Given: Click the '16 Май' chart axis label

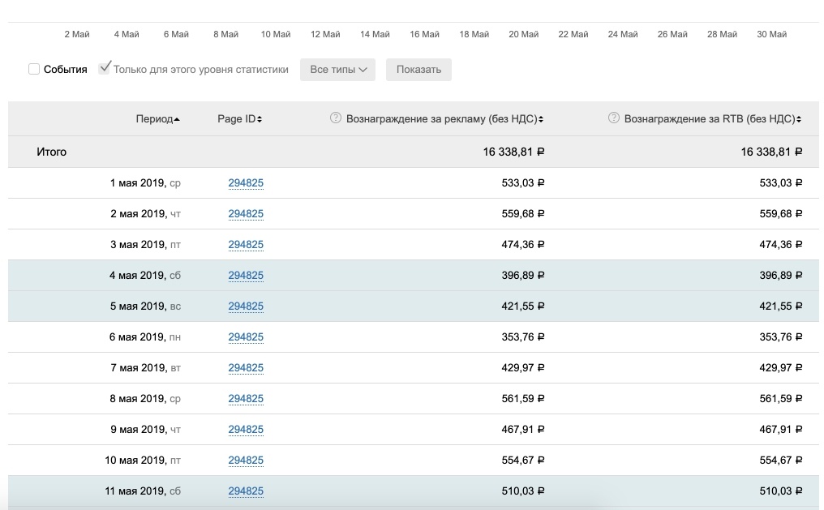Looking at the screenshot, I should (424, 34).
